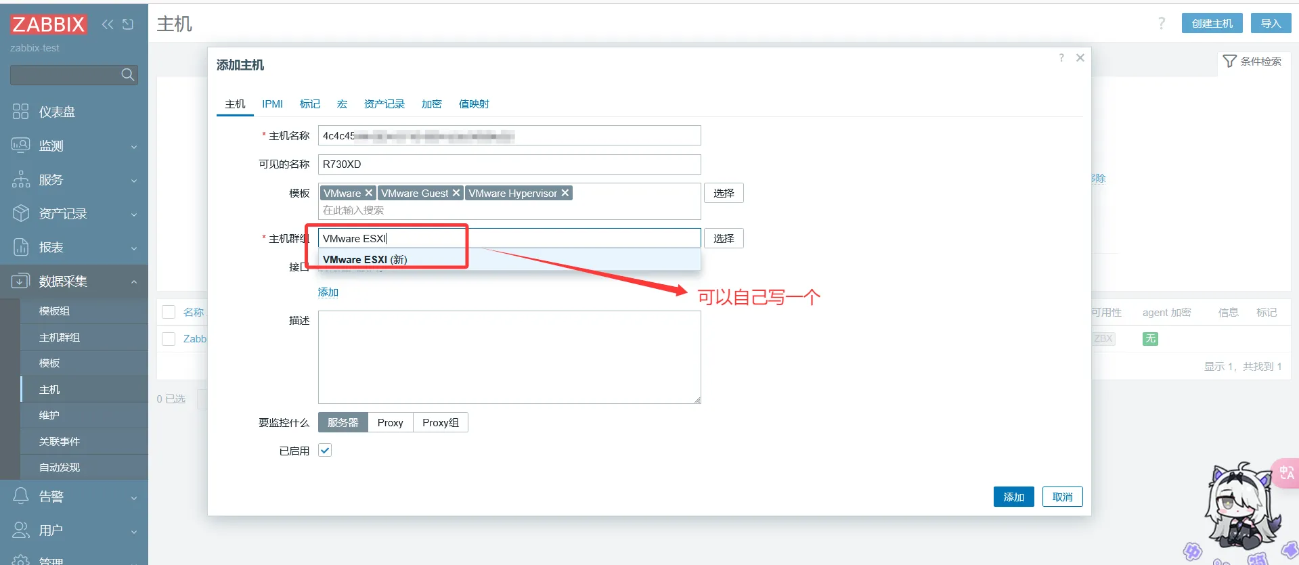This screenshot has height=565, width=1299.
Task: Remove the VMware Hypervisor template tag
Action: [x=565, y=194]
